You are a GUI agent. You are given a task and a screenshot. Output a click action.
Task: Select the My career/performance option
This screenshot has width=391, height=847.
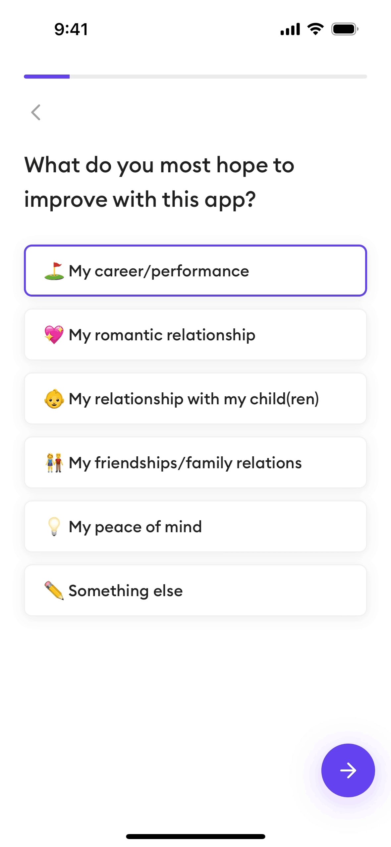195,271
